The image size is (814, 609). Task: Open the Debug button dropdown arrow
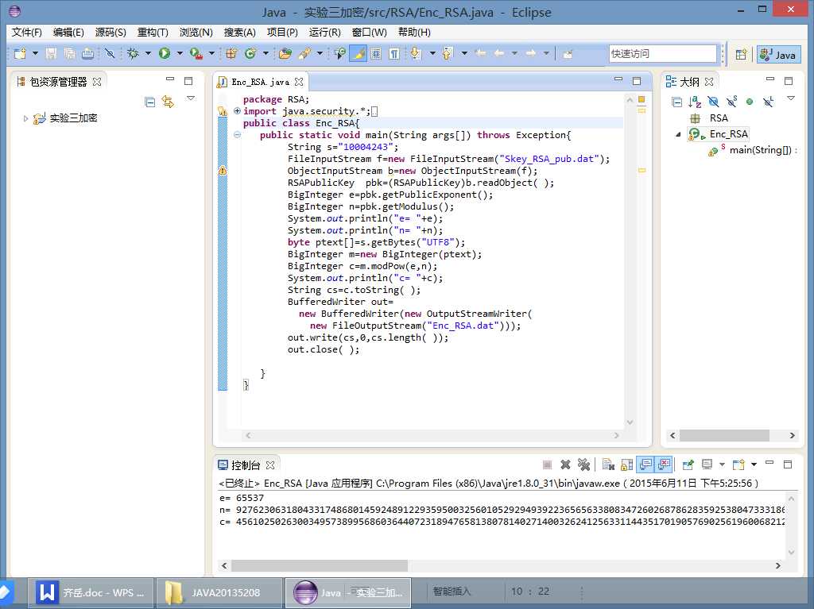(148, 53)
